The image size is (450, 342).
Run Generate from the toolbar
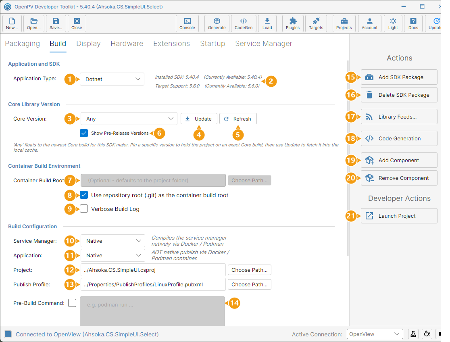(217, 23)
